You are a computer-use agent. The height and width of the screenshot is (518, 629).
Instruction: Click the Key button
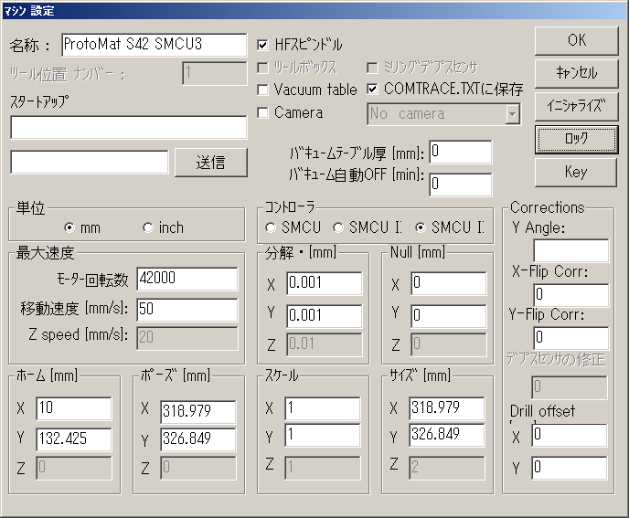pos(576,172)
